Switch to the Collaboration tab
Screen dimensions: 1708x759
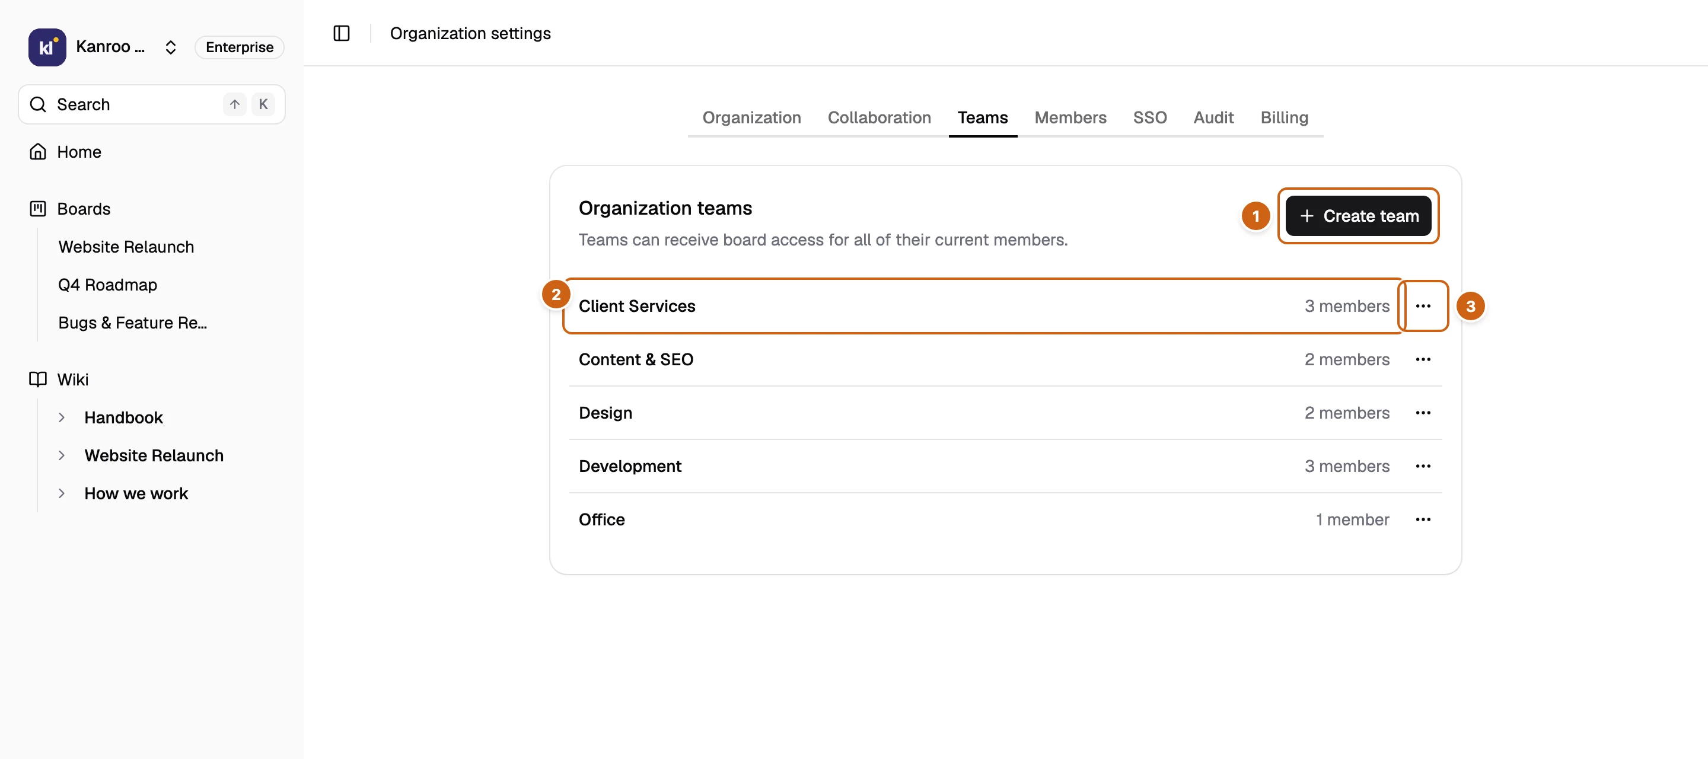click(879, 117)
